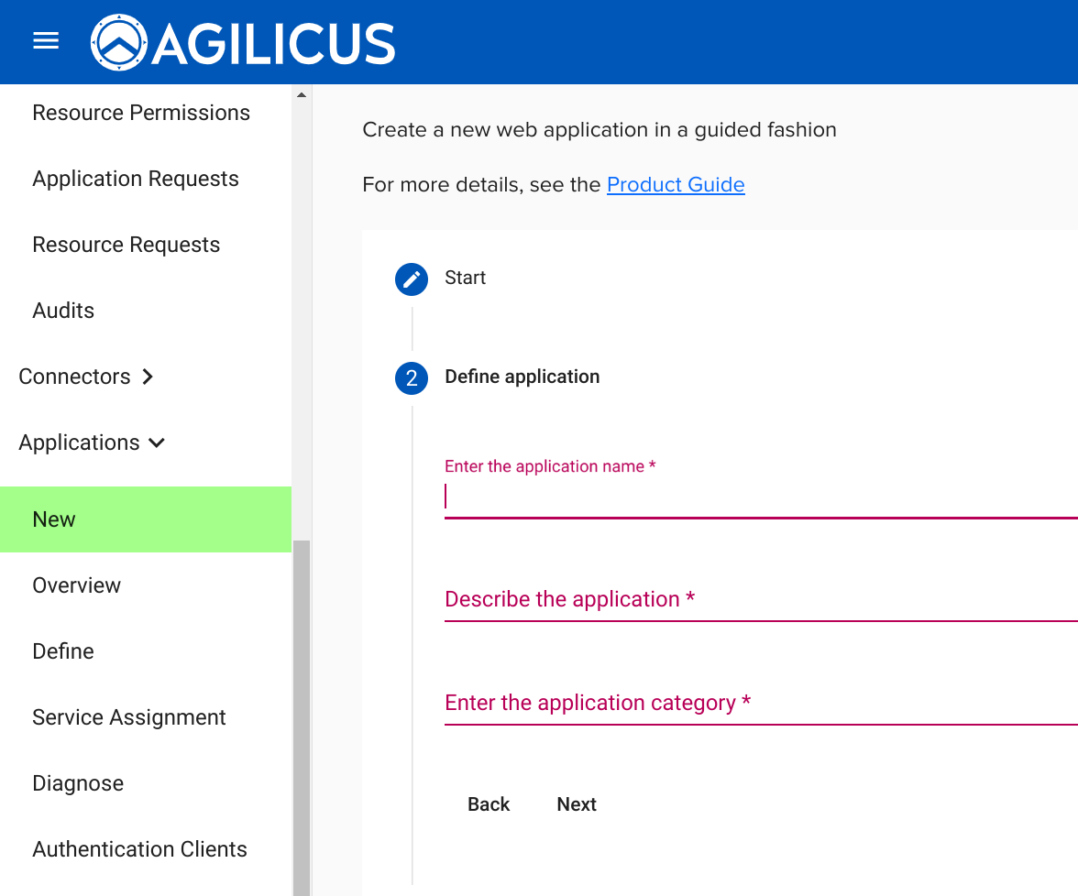Expand the Connectors menu chevron
This screenshot has width=1078, height=896.
click(148, 377)
